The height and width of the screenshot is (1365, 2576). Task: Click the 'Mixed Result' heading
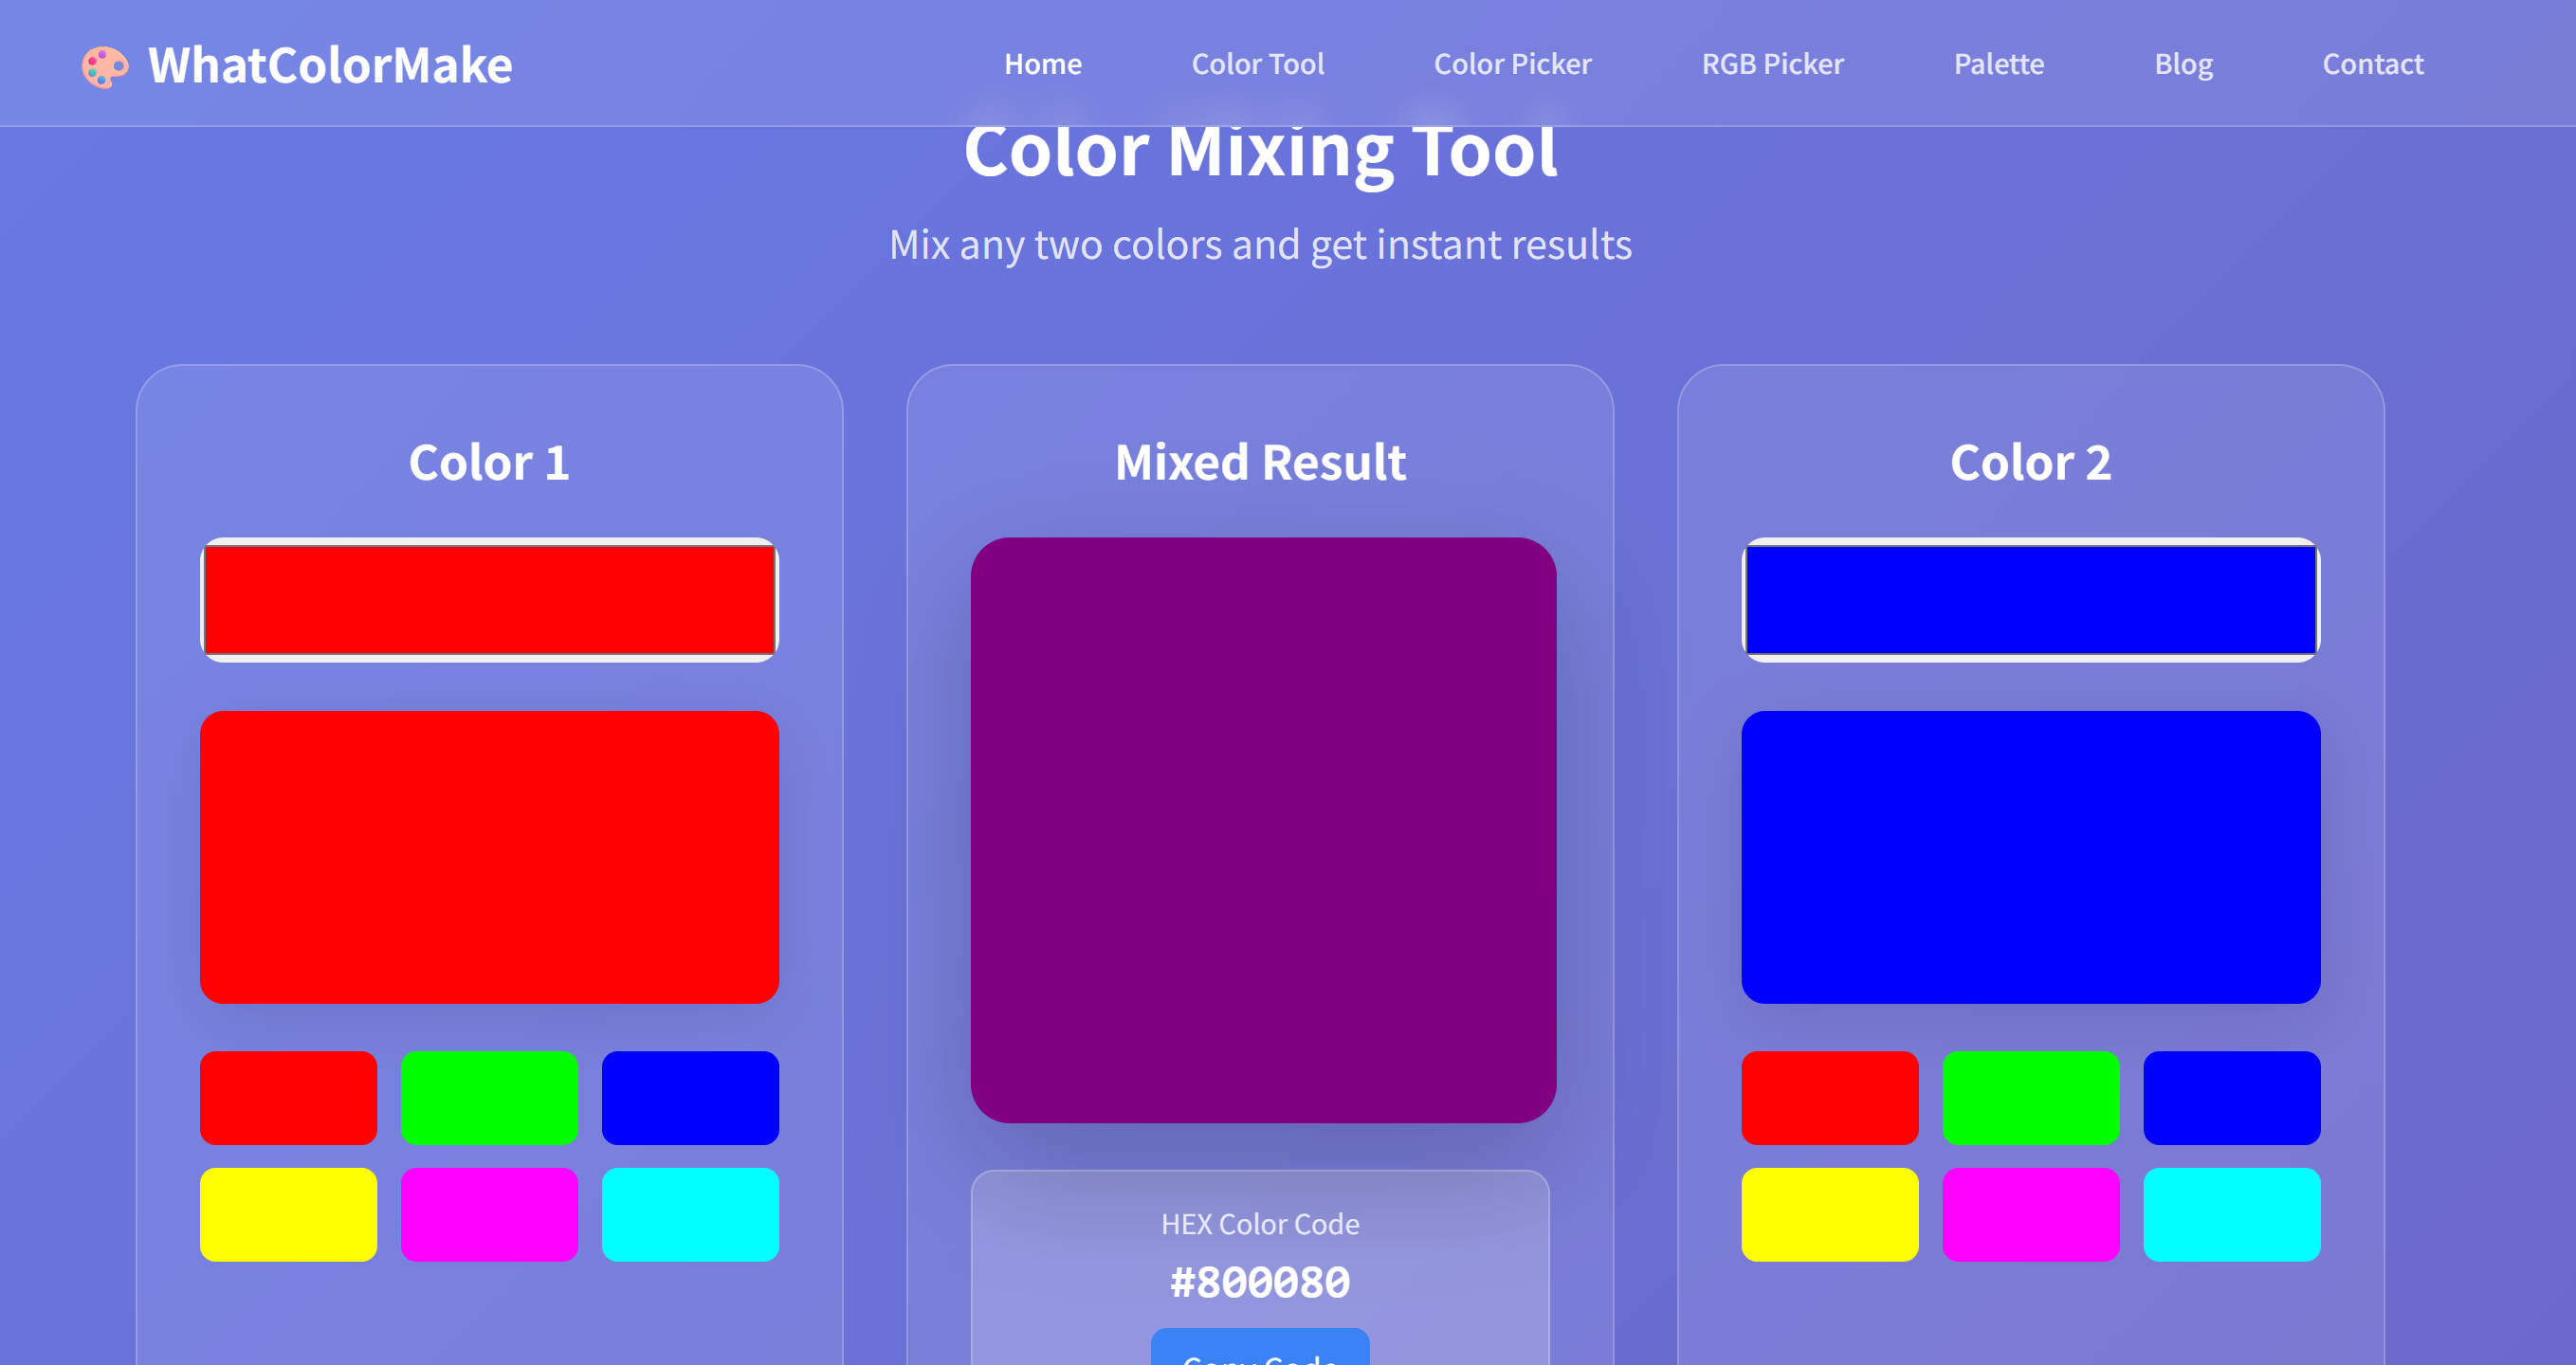[x=1260, y=462]
